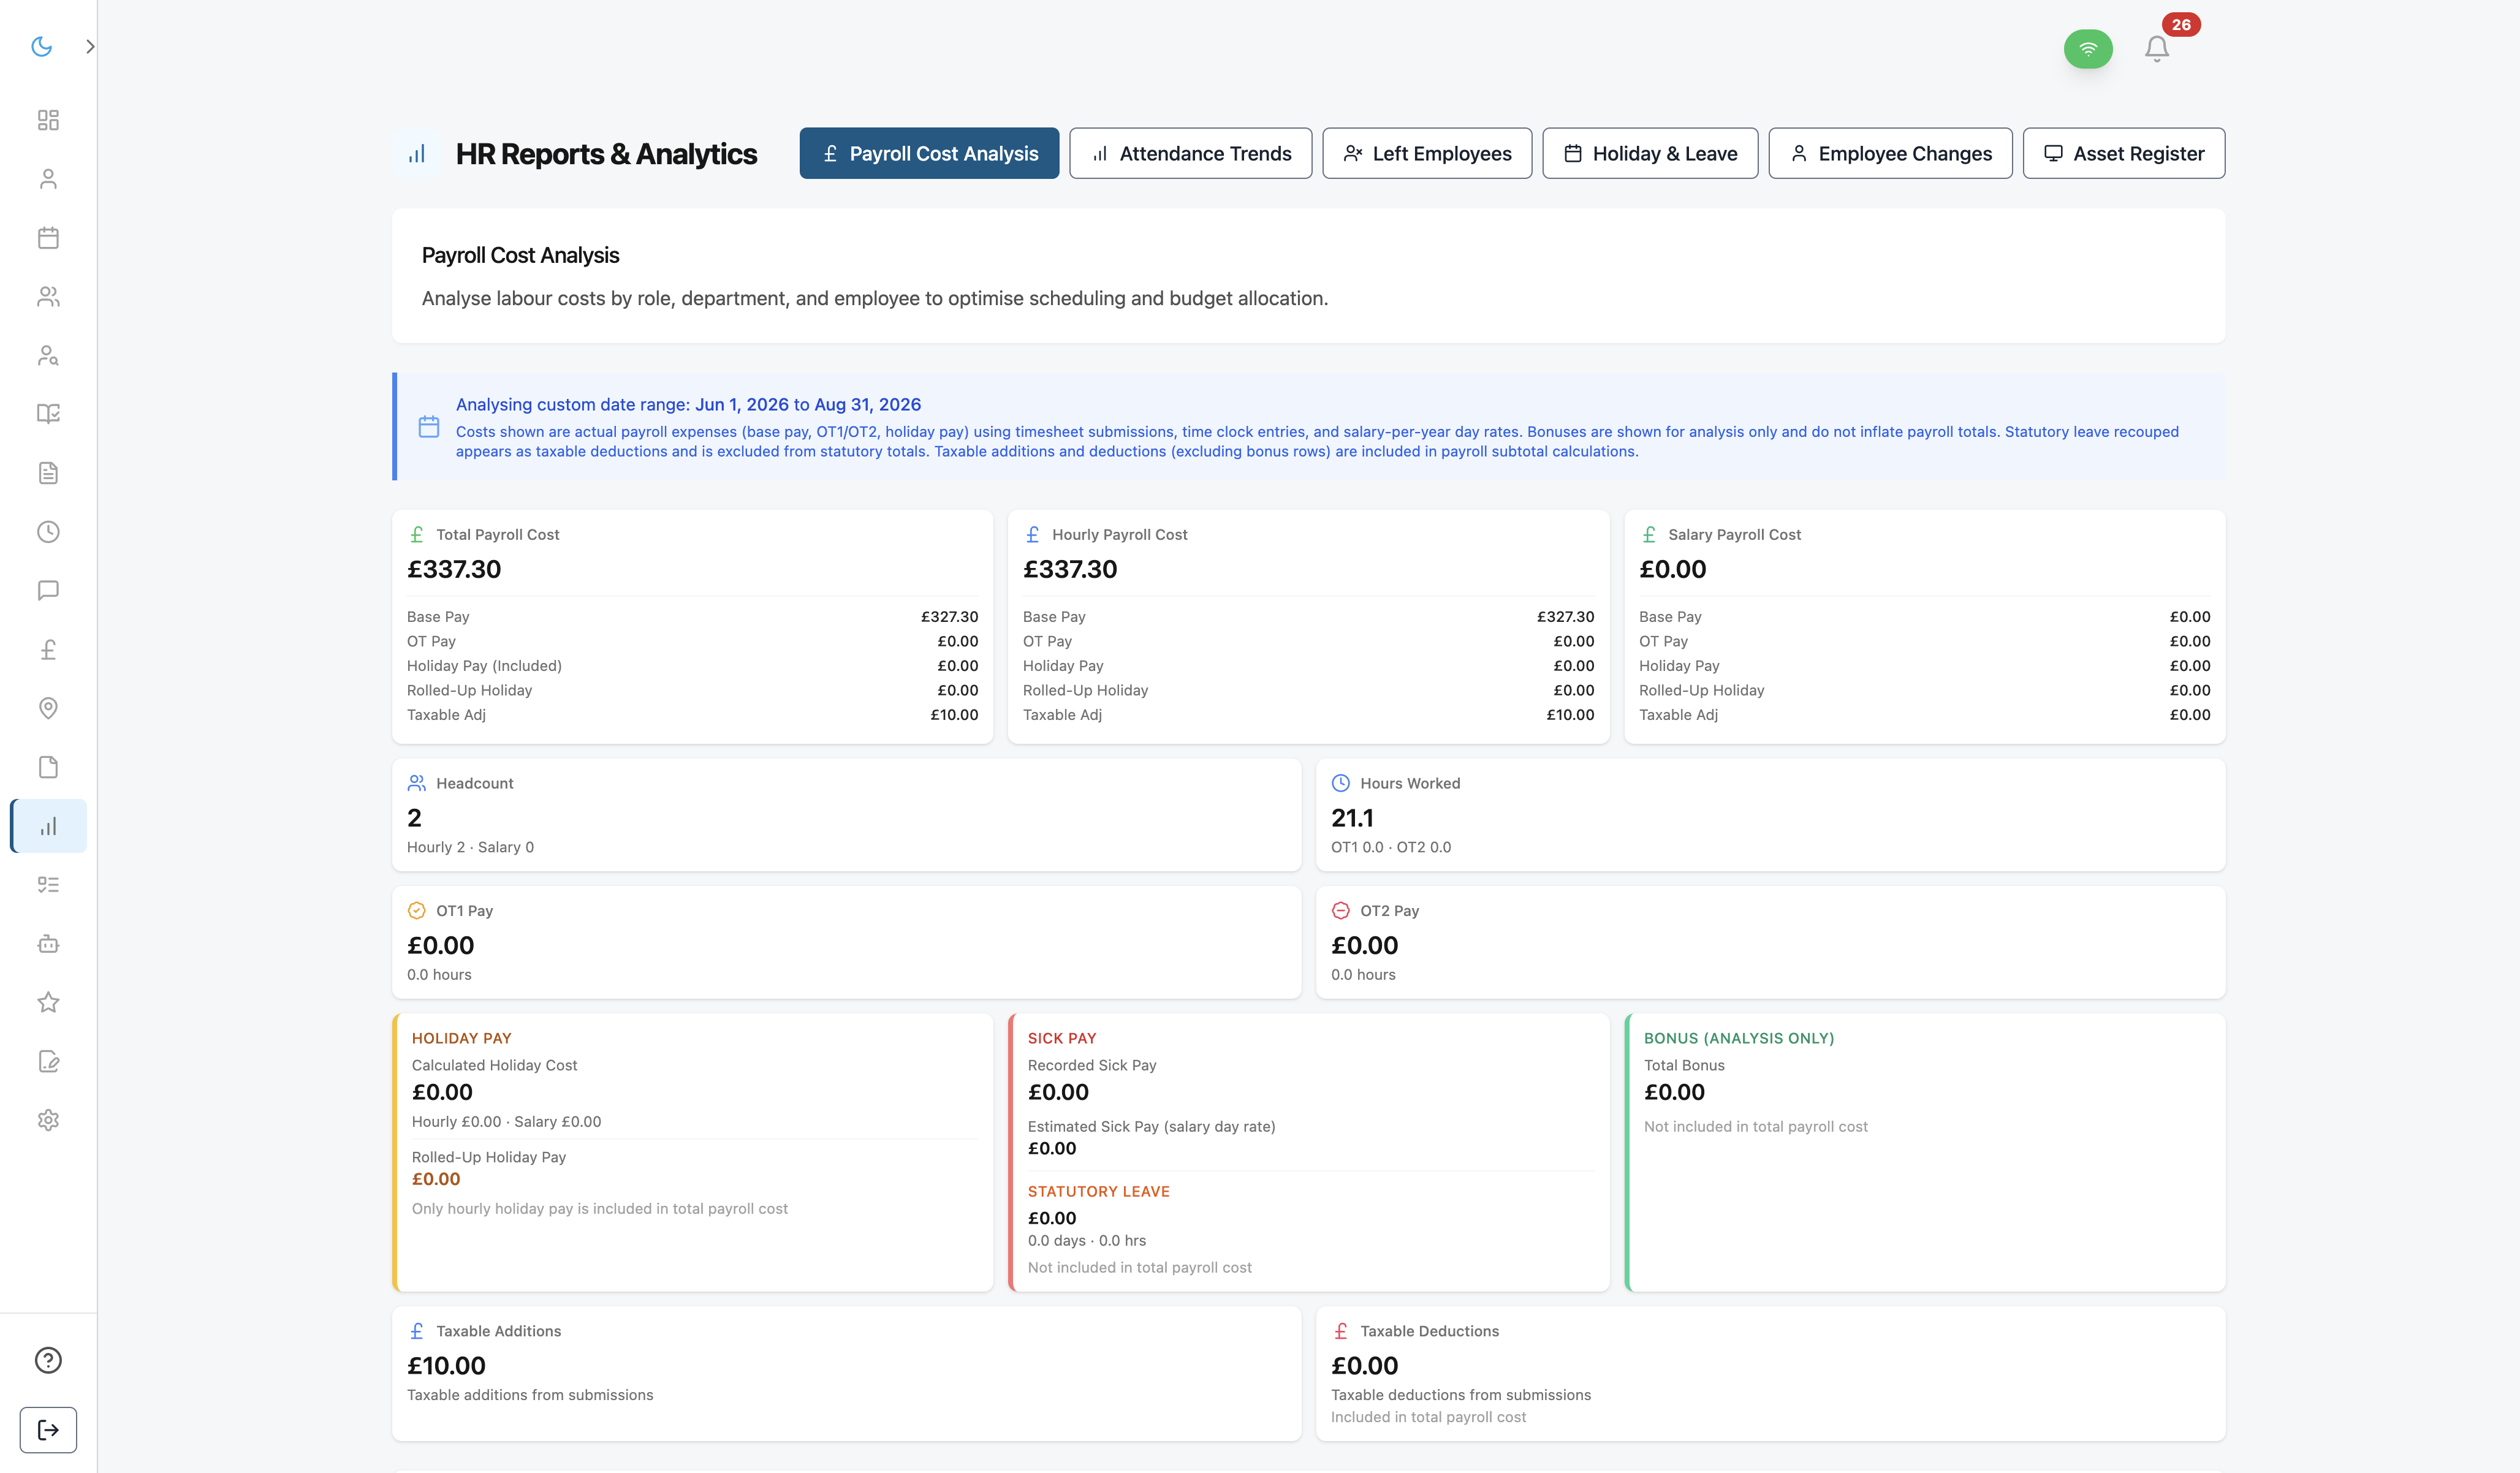This screenshot has height=1473, width=2520.
Task: Open the notifications bell with 26 badge
Action: pos(2157,48)
